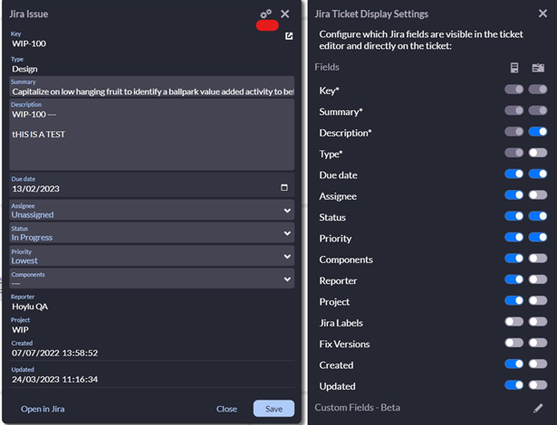
Task: Select the Created timestamp 07/07/2022 13:58:52
Action: pos(54,353)
